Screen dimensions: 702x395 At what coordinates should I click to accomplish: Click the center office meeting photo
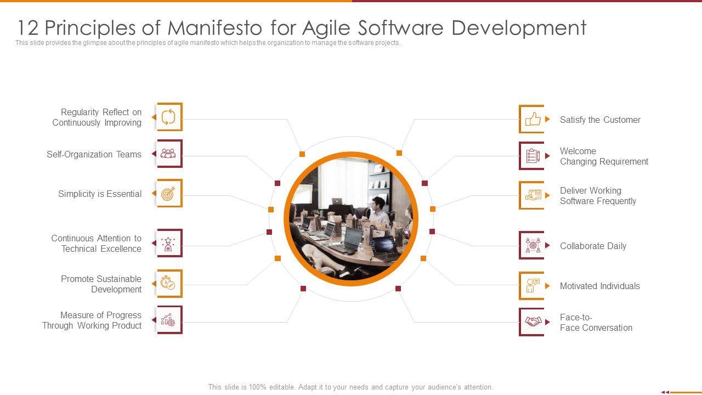click(x=351, y=218)
